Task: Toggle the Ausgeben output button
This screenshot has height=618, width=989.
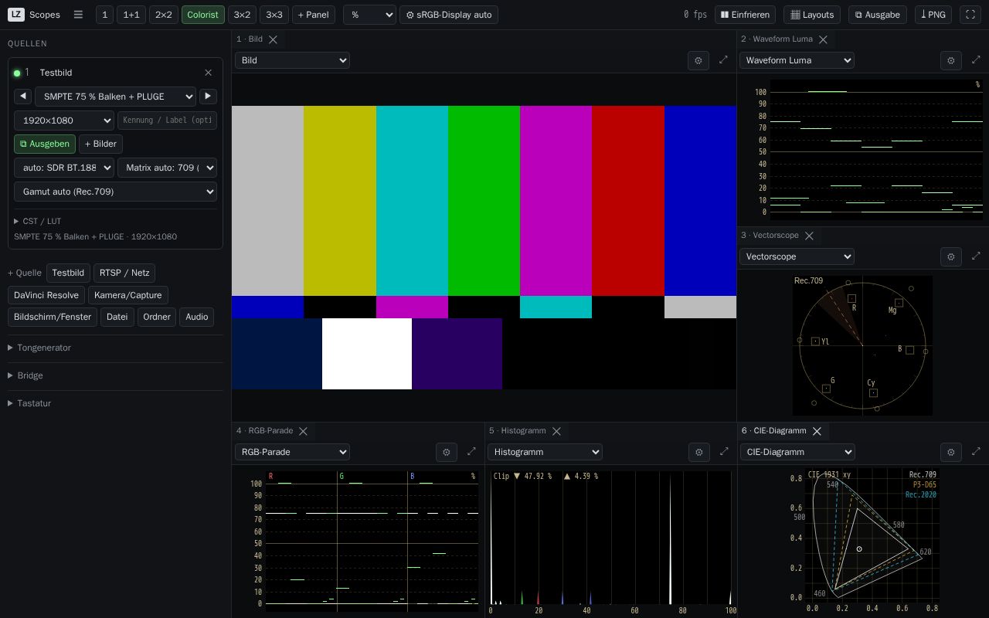Action: (x=45, y=144)
